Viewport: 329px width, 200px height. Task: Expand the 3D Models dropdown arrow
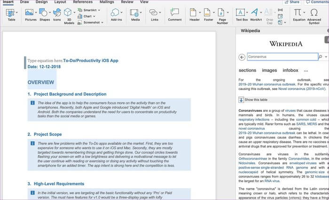pyautogui.click(x=74, y=13)
